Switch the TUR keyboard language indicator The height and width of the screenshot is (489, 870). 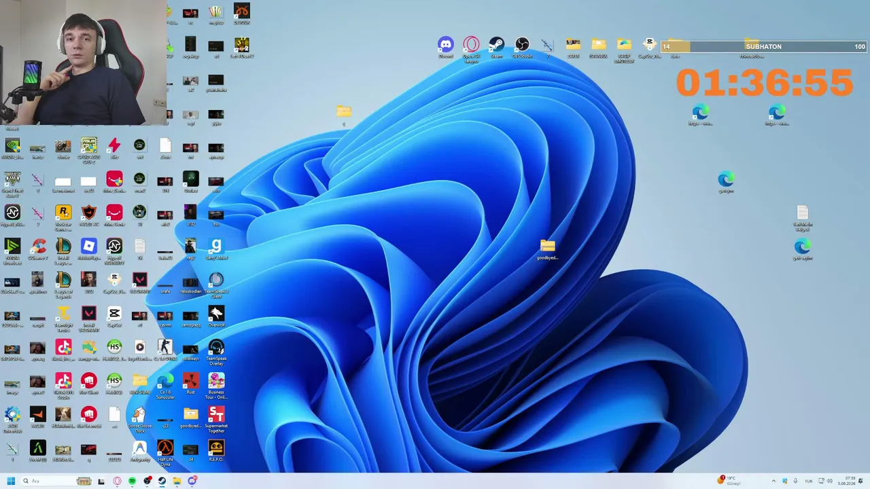pyautogui.click(x=809, y=481)
